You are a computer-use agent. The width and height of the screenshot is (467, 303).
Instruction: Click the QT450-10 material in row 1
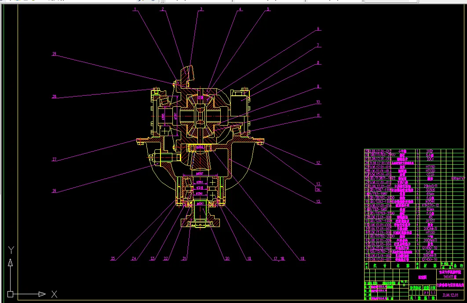point(430,260)
